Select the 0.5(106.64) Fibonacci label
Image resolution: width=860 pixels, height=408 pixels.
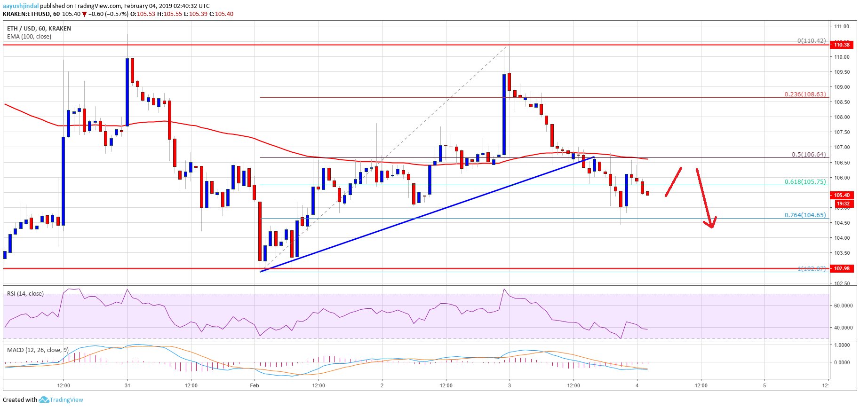point(809,155)
